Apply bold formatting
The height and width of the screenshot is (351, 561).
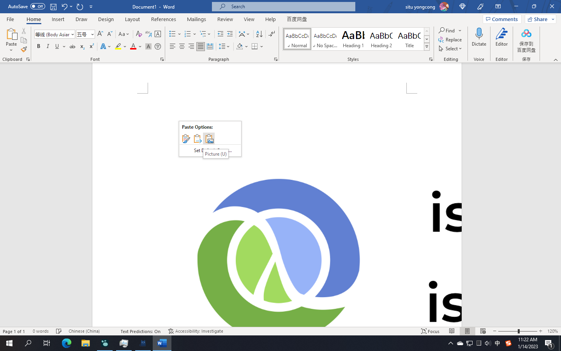38,46
